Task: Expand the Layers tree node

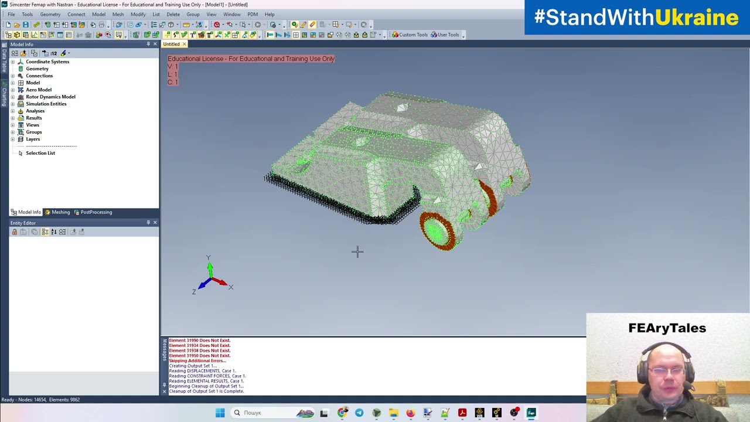Action: coord(13,139)
